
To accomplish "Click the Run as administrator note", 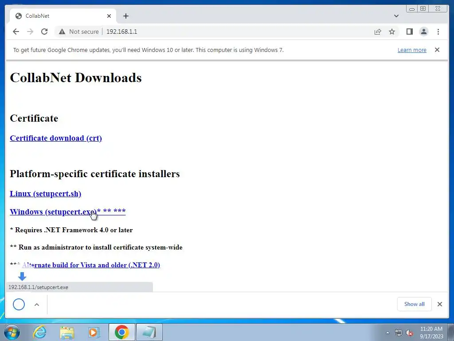I will [x=96, y=247].
